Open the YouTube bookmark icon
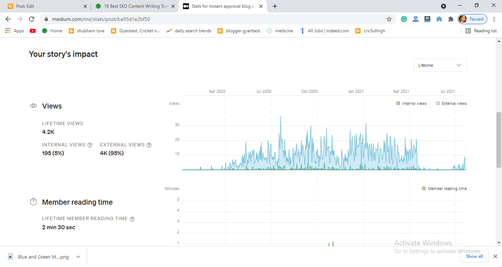 click(x=33, y=31)
